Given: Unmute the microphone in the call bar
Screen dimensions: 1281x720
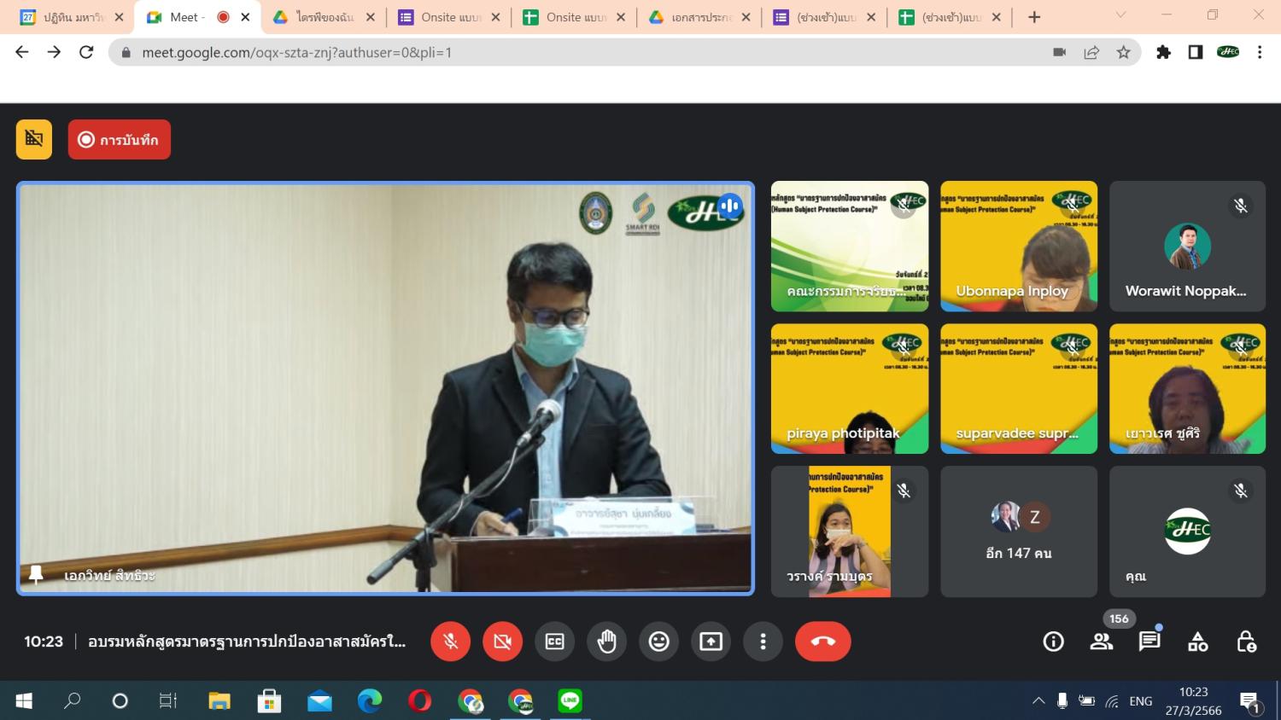Looking at the screenshot, I should [x=450, y=642].
